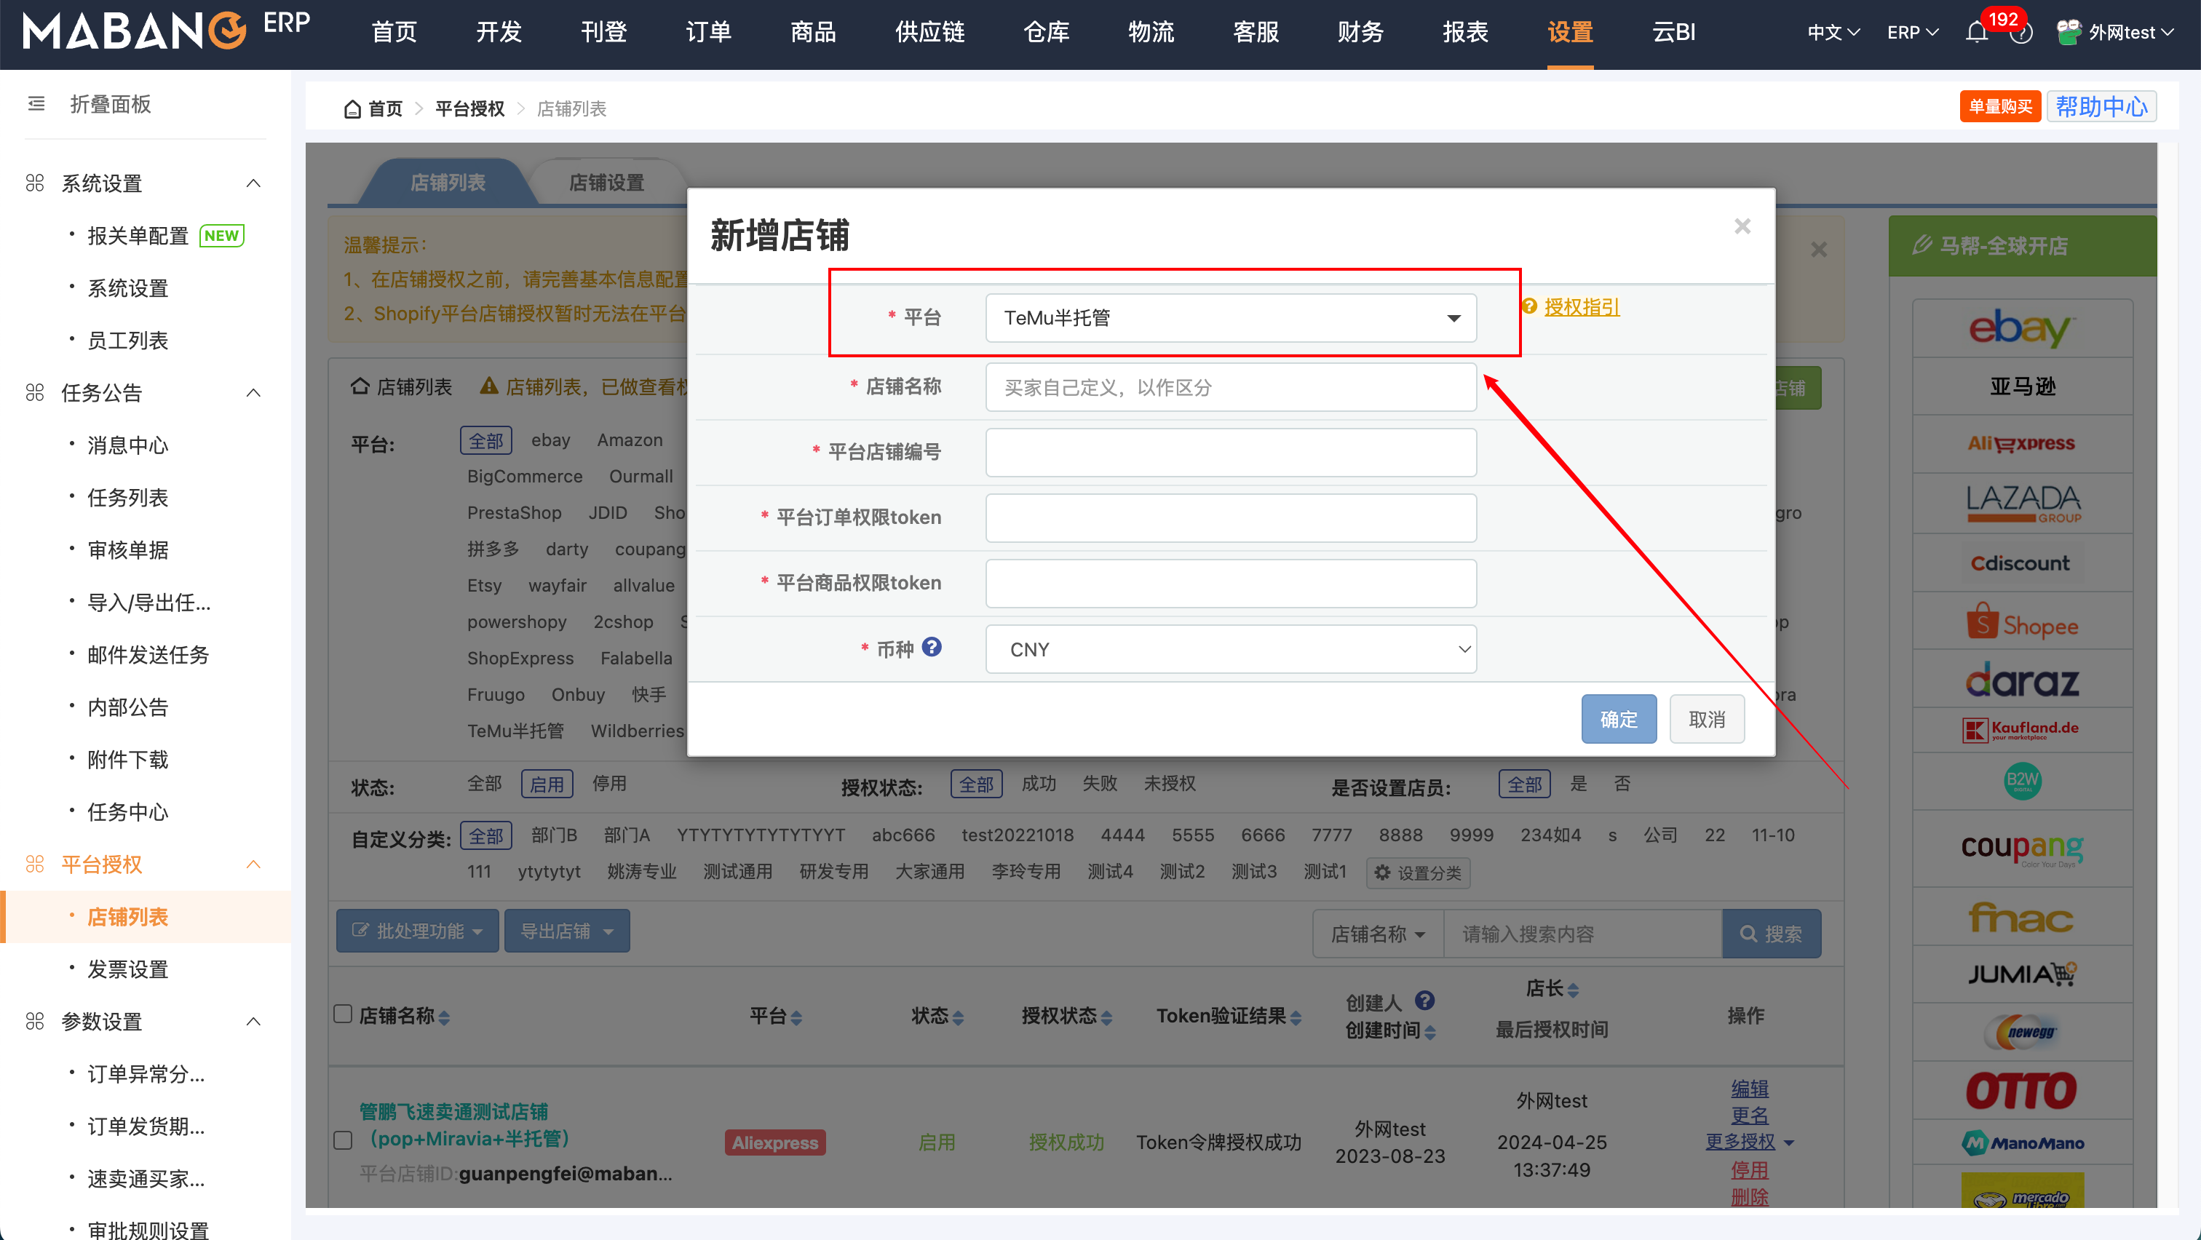Open the ERP switcher dropdown in top bar
The height and width of the screenshot is (1240, 2201).
click(1912, 33)
